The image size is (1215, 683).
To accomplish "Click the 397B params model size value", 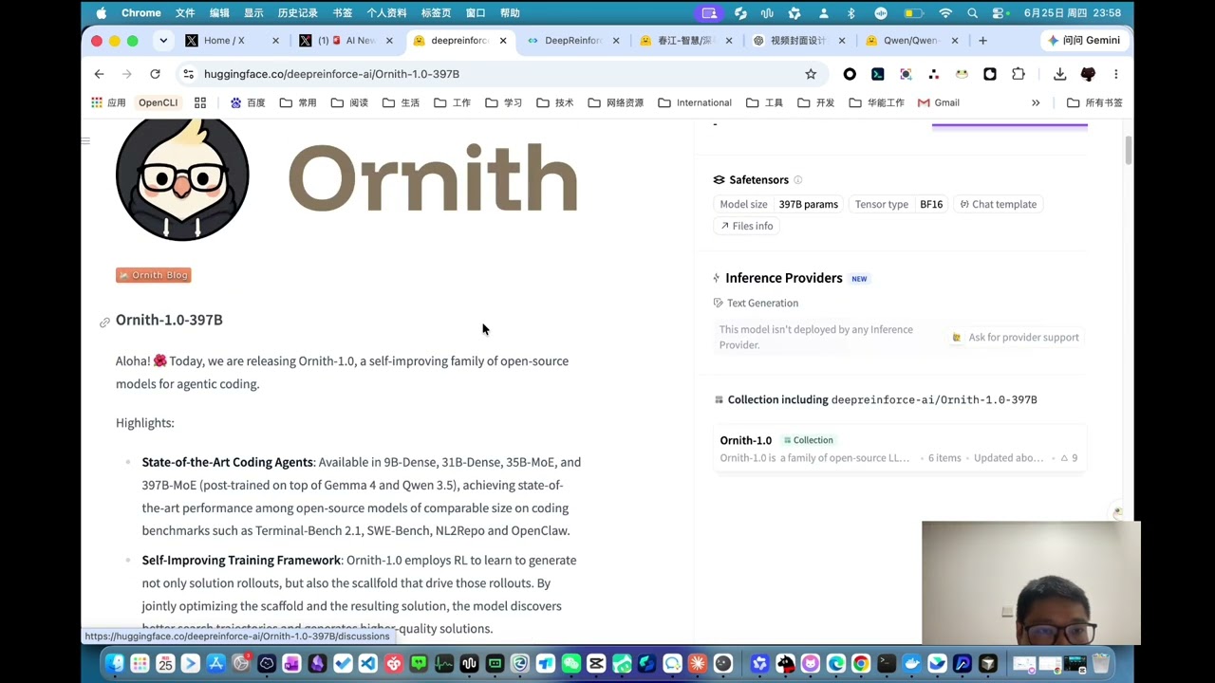I will click(x=809, y=204).
